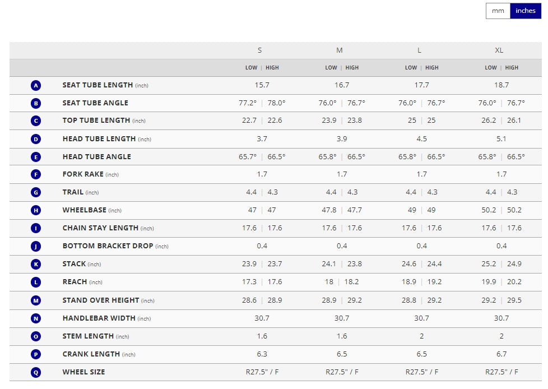Viewport: 548px width, 389px height.
Task: Click the M size column header
Action: 340,50
